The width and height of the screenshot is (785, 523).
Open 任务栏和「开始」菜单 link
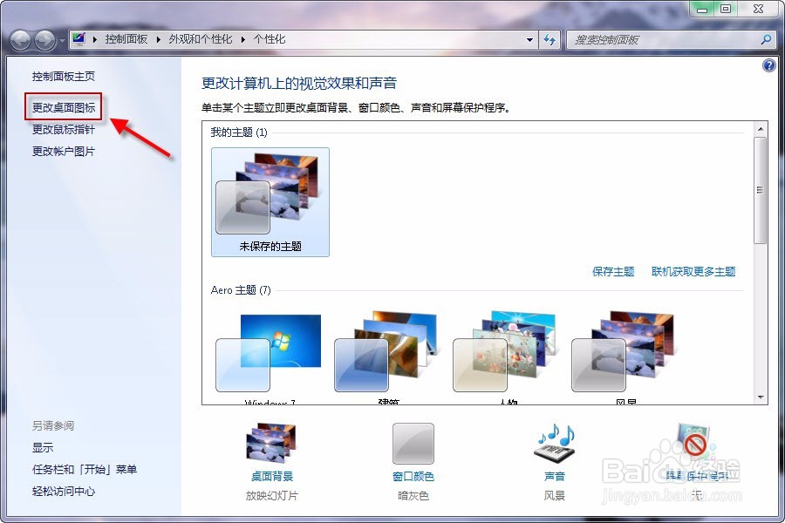(85, 470)
